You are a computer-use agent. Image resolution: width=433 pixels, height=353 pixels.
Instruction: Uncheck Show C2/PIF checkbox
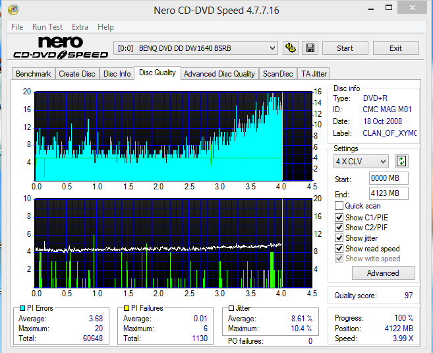[x=339, y=228]
